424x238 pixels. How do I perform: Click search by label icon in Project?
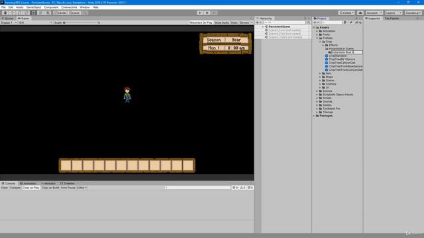point(350,22)
